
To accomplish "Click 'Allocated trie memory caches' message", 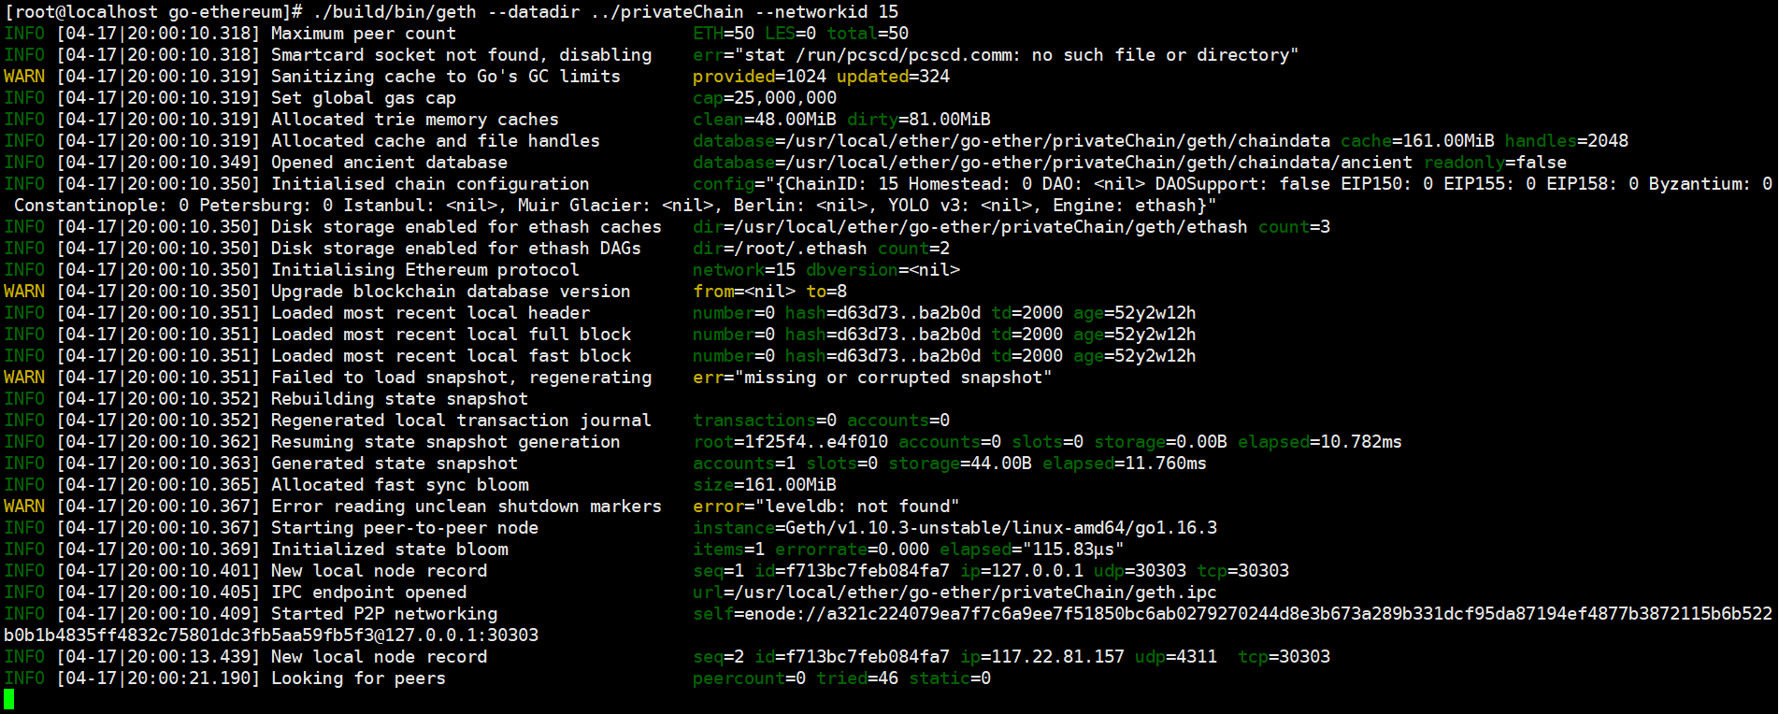I will (414, 120).
